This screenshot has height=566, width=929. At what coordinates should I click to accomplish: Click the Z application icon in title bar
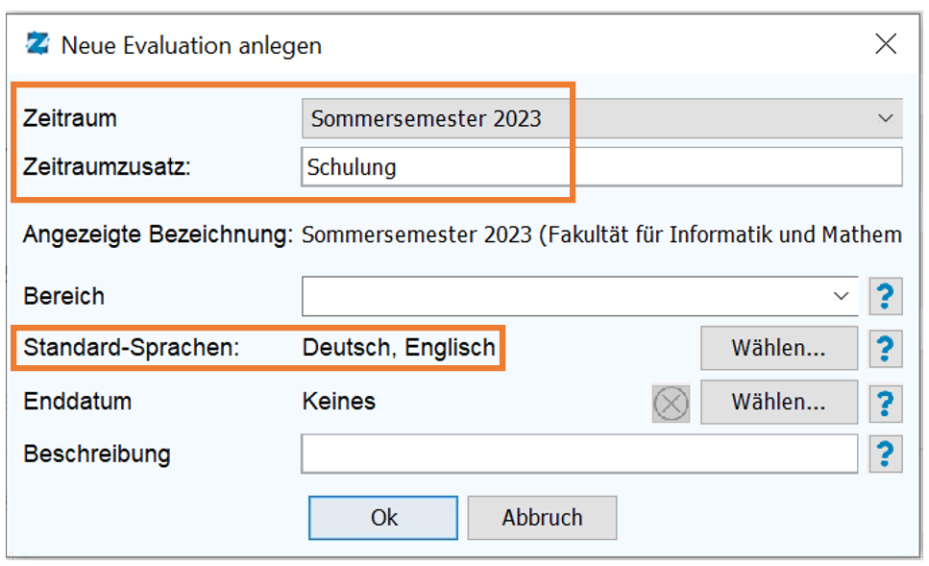tap(37, 44)
